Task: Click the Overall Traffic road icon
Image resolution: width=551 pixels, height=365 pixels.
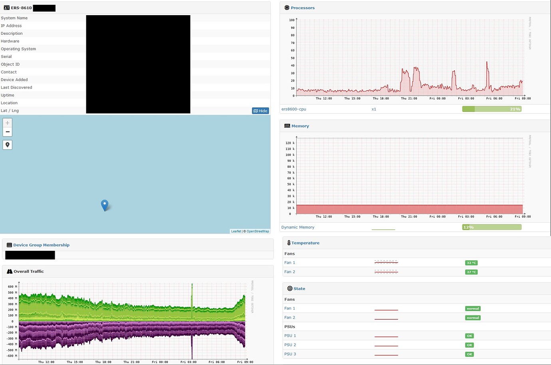Action: (x=10, y=271)
